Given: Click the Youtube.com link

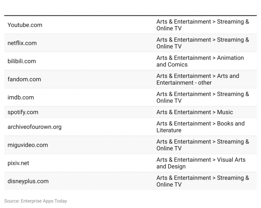Looking at the screenshot, I should pyautogui.click(x=25, y=25).
